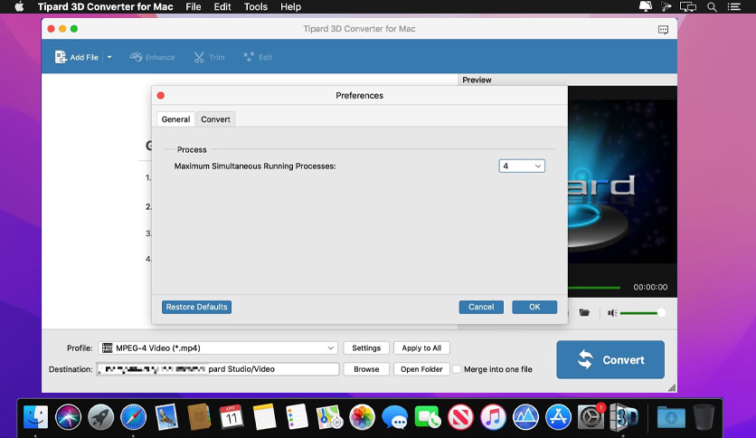Open the Apple menu

click(19, 6)
